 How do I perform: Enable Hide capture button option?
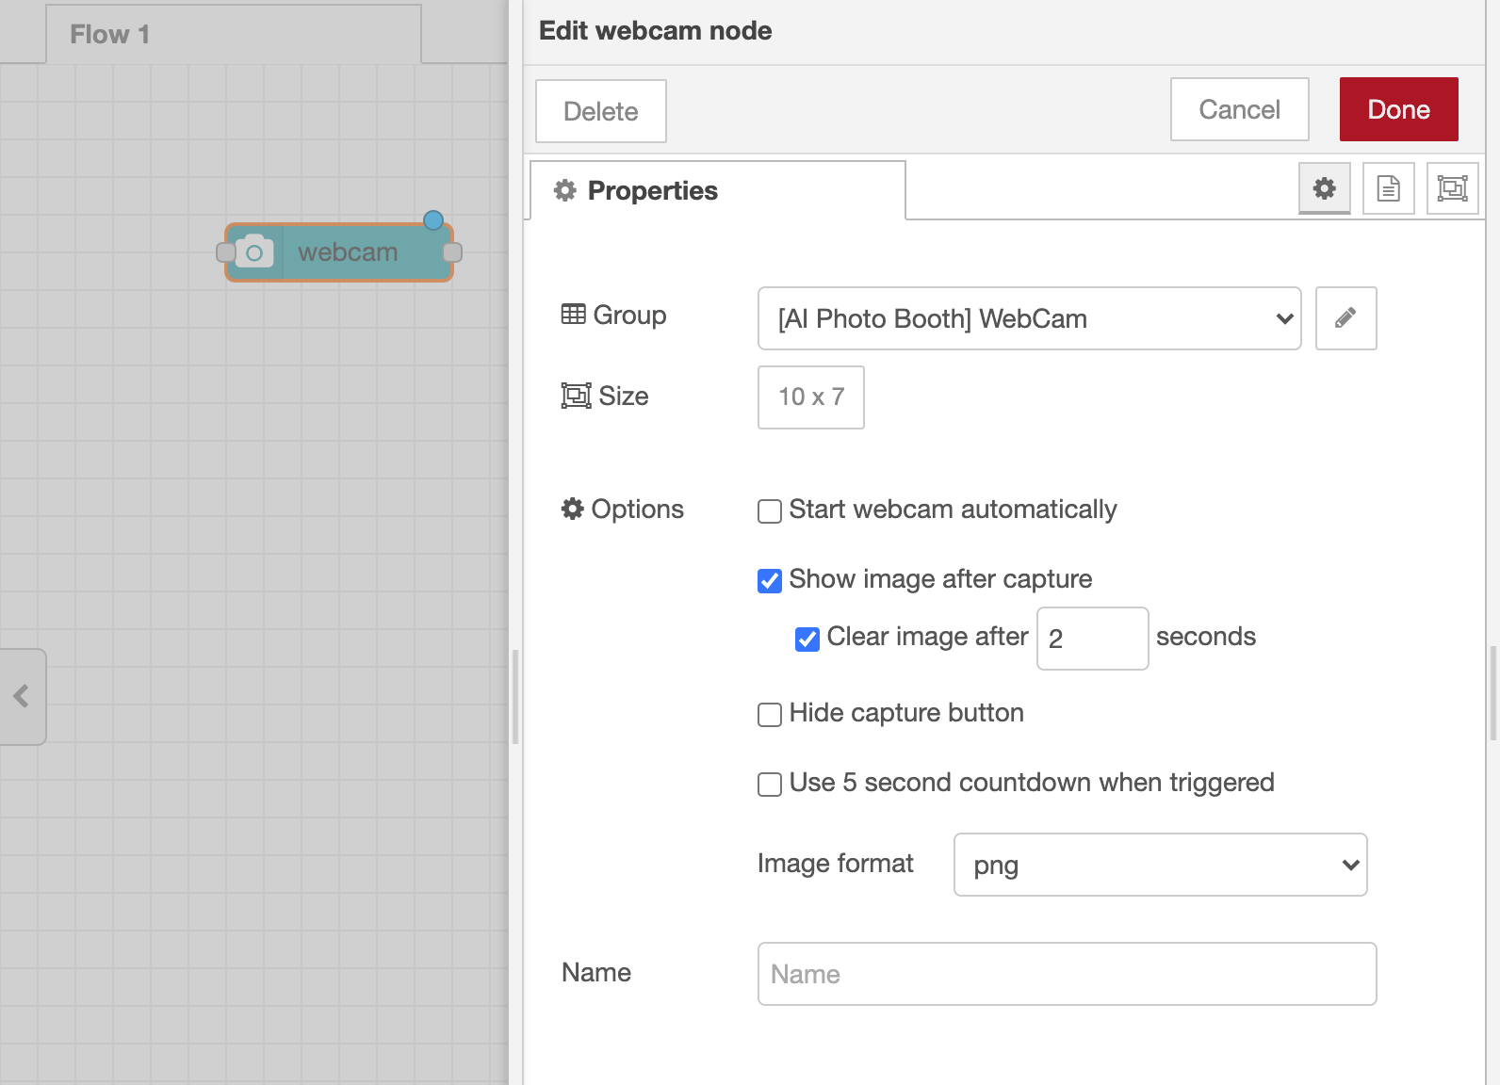pyautogui.click(x=770, y=714)
